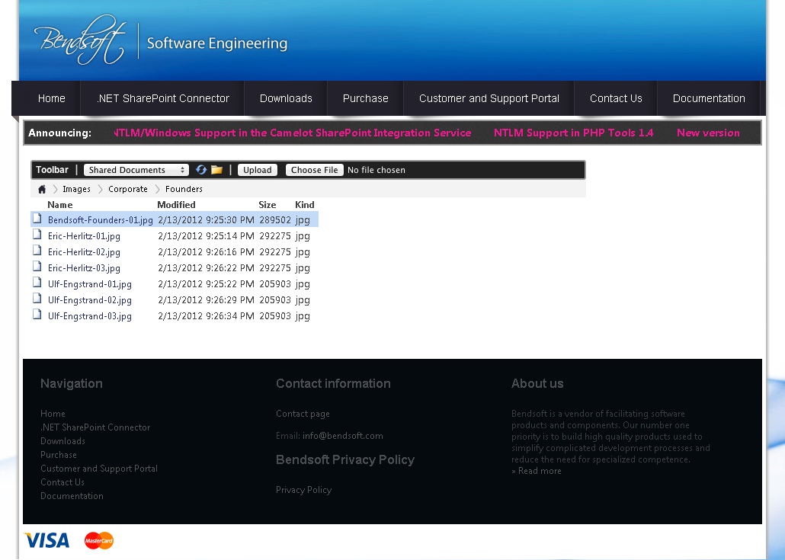Click the Bendsoft logo in header
Image resolution: width=785 pixels, height=560 pixels.
79,40
